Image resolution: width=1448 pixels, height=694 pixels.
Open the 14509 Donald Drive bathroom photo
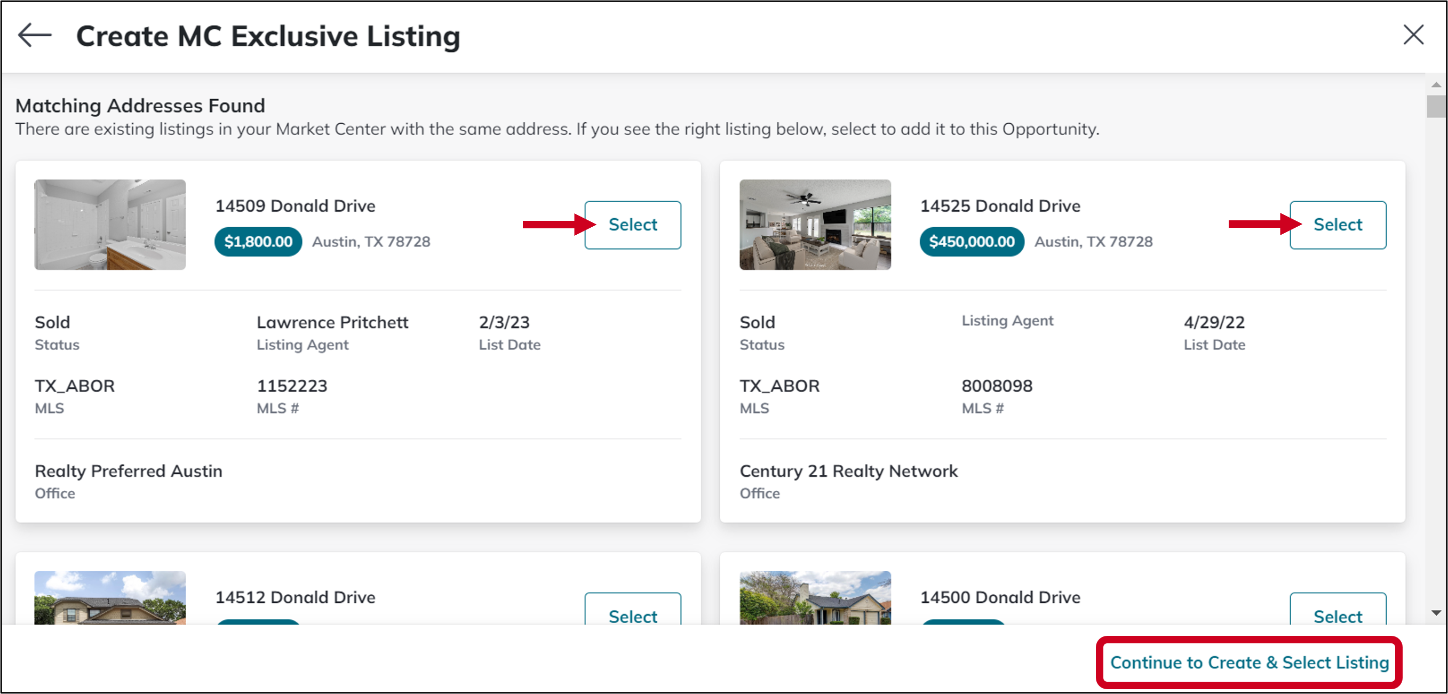(109, 225)
